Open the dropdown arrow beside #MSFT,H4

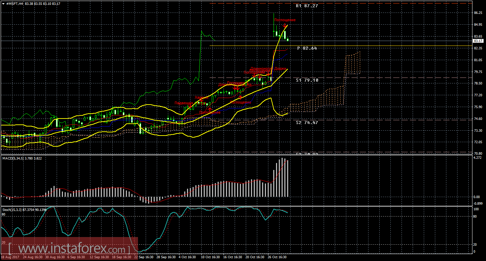coord(3,3)
